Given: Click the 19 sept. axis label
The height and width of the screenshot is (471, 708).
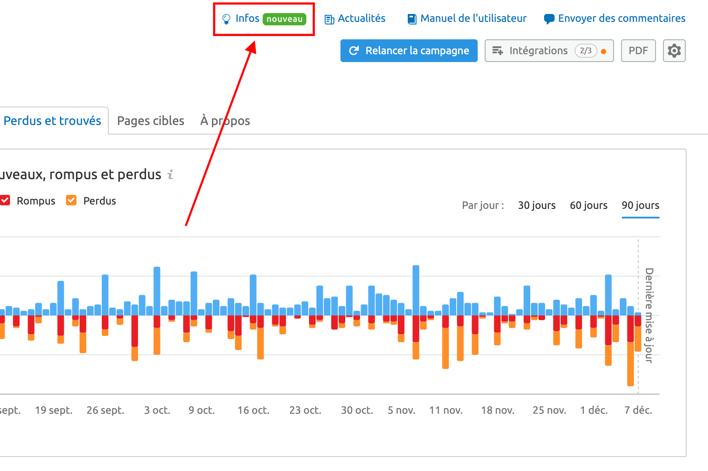Looking at the screenshot, I should [54, 410].
